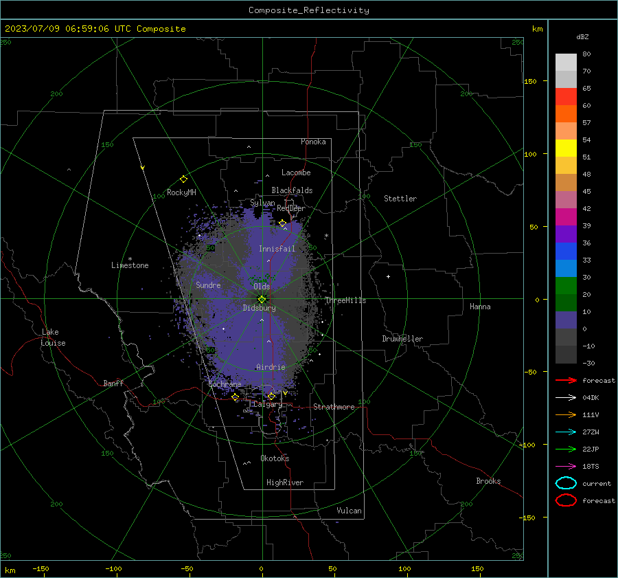The height and width of the screenshot is (578, 618).
Task: Click the Ponoka label
Action: click(x=313, y=142)
